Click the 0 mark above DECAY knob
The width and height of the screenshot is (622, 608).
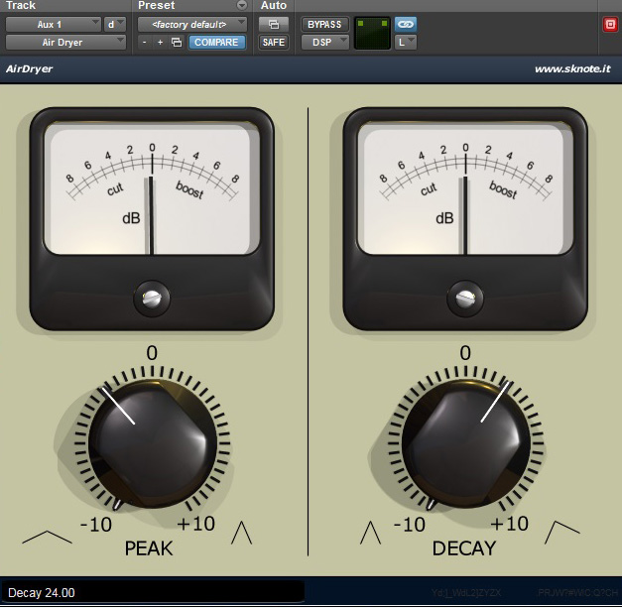[465, 353]
